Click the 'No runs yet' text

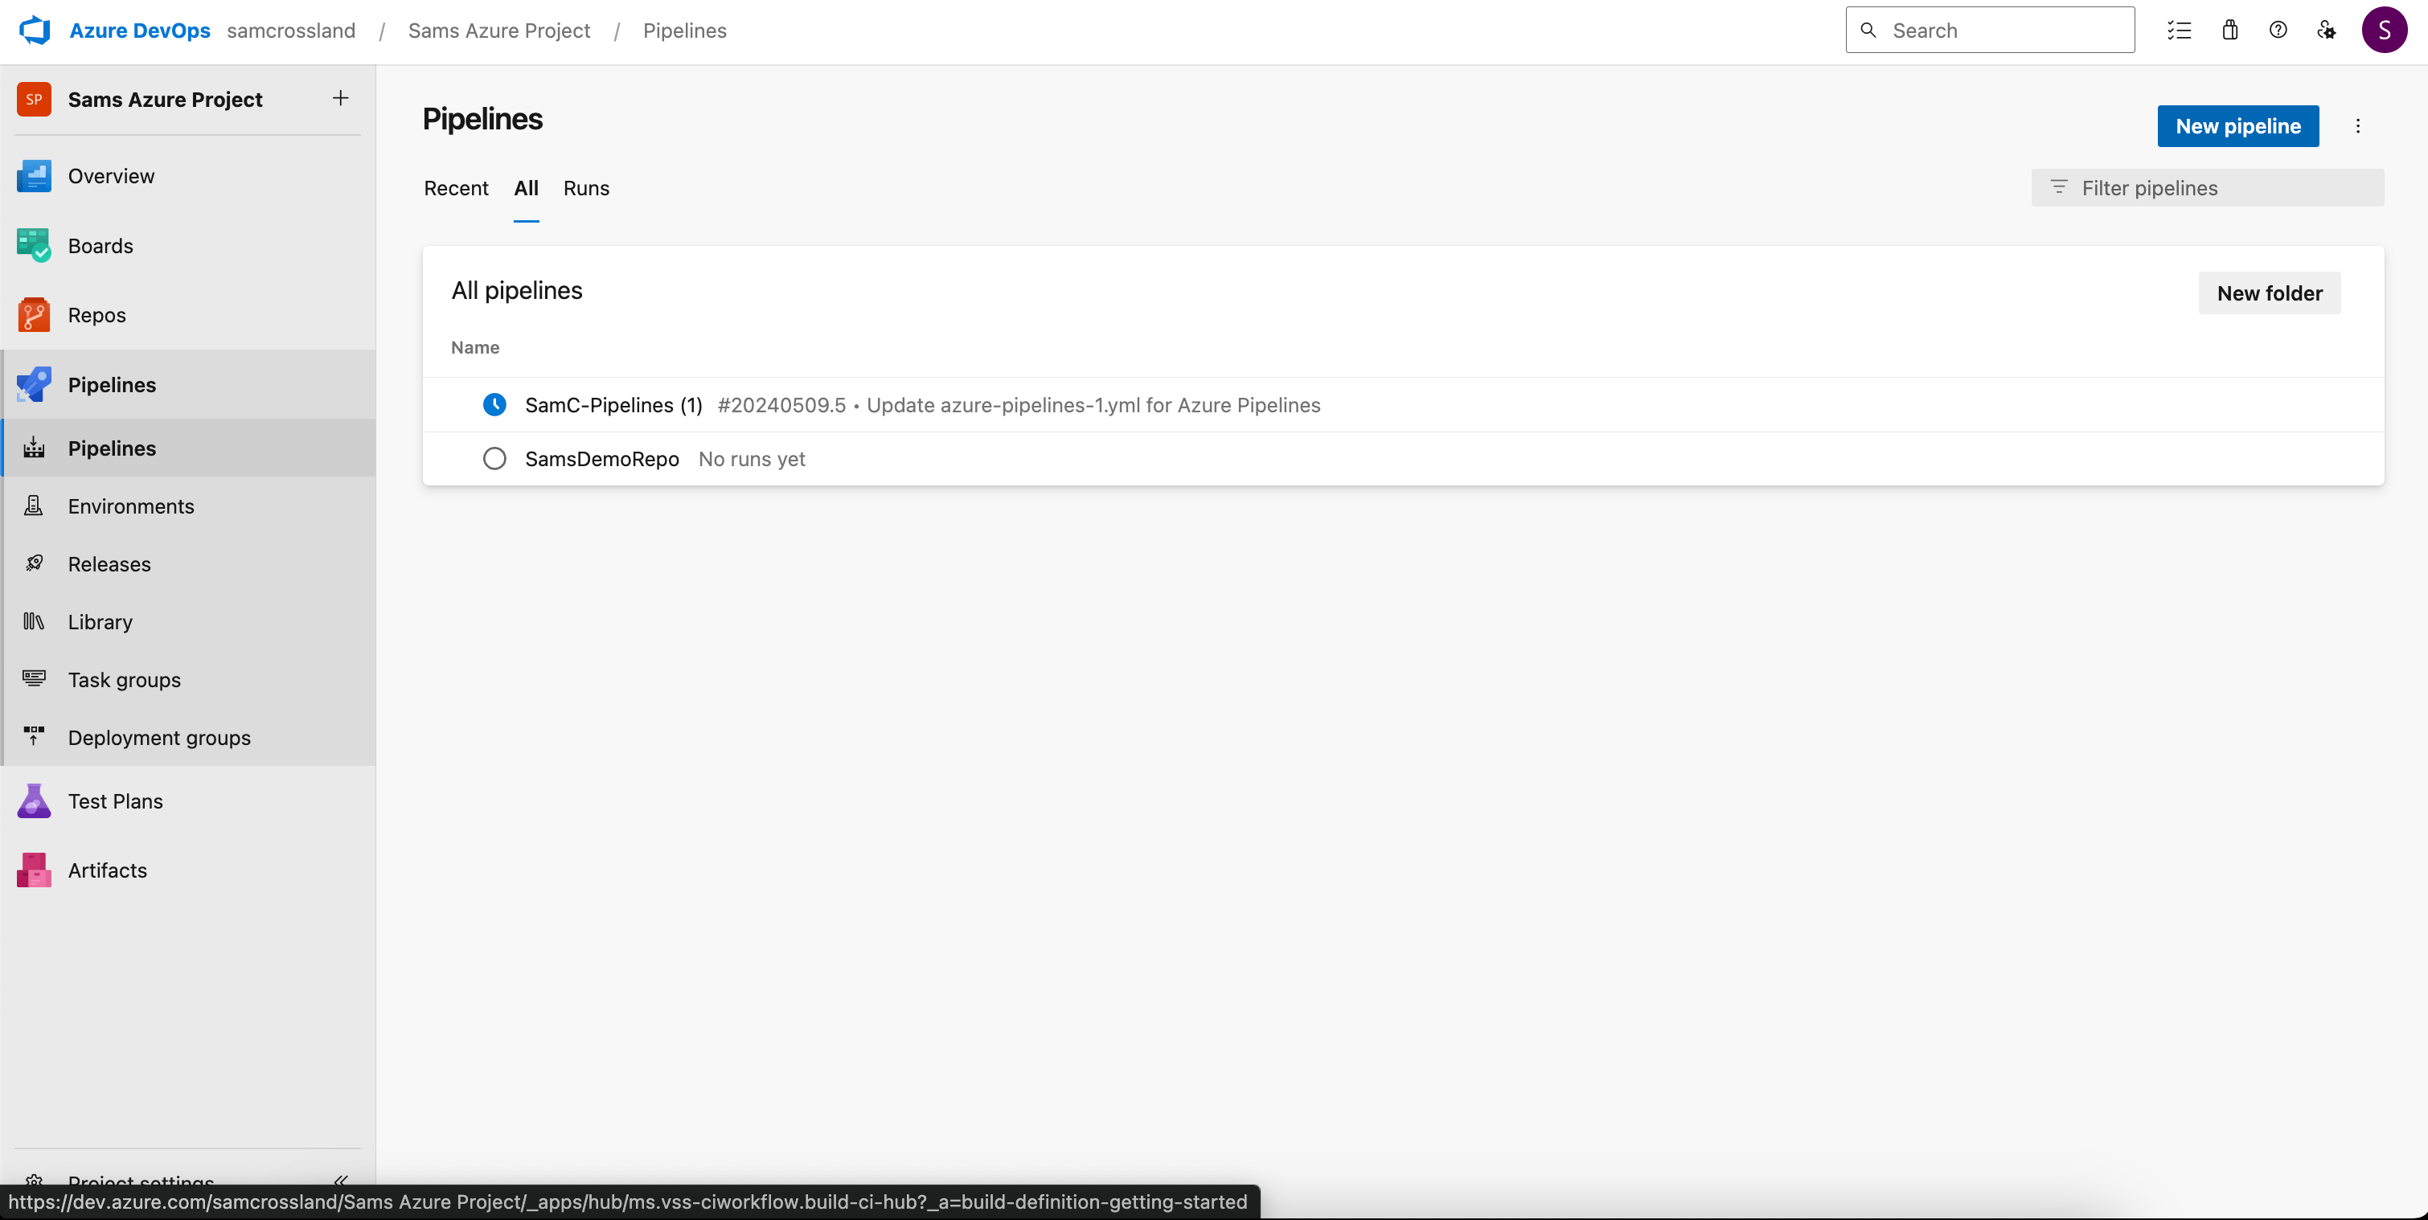coord(753,459)
